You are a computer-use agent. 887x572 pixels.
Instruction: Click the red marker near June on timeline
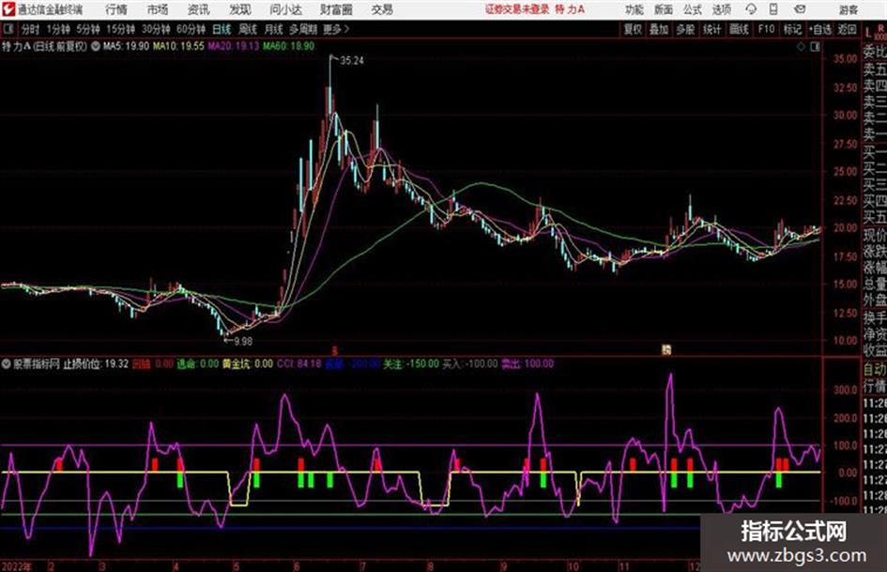pos(334,350)
